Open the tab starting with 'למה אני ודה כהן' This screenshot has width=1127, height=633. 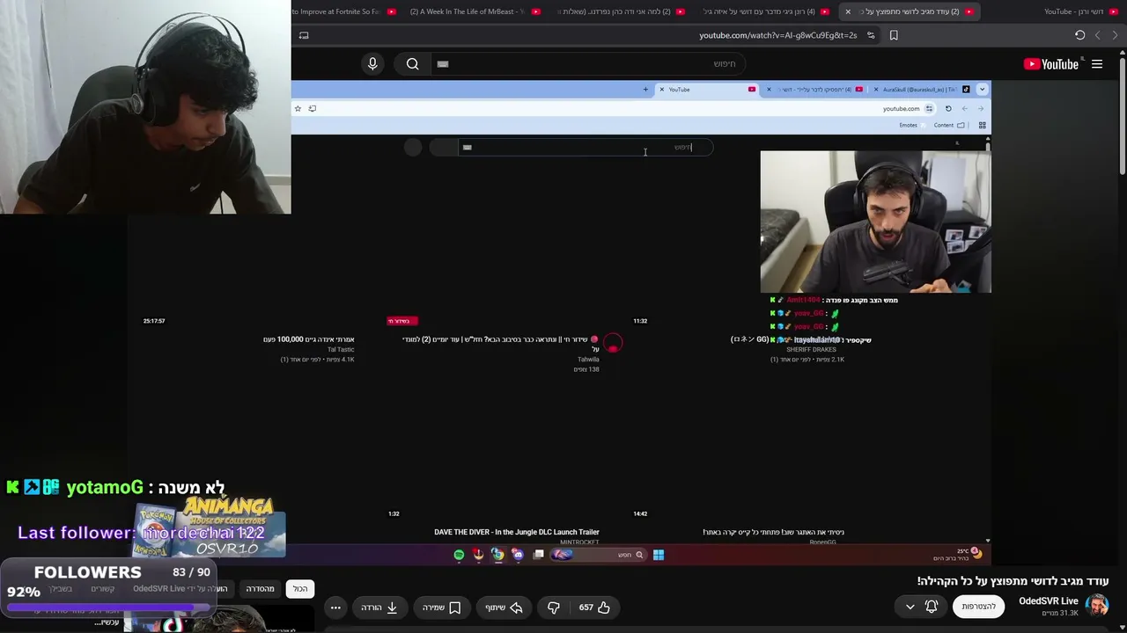tap(619, 11)
